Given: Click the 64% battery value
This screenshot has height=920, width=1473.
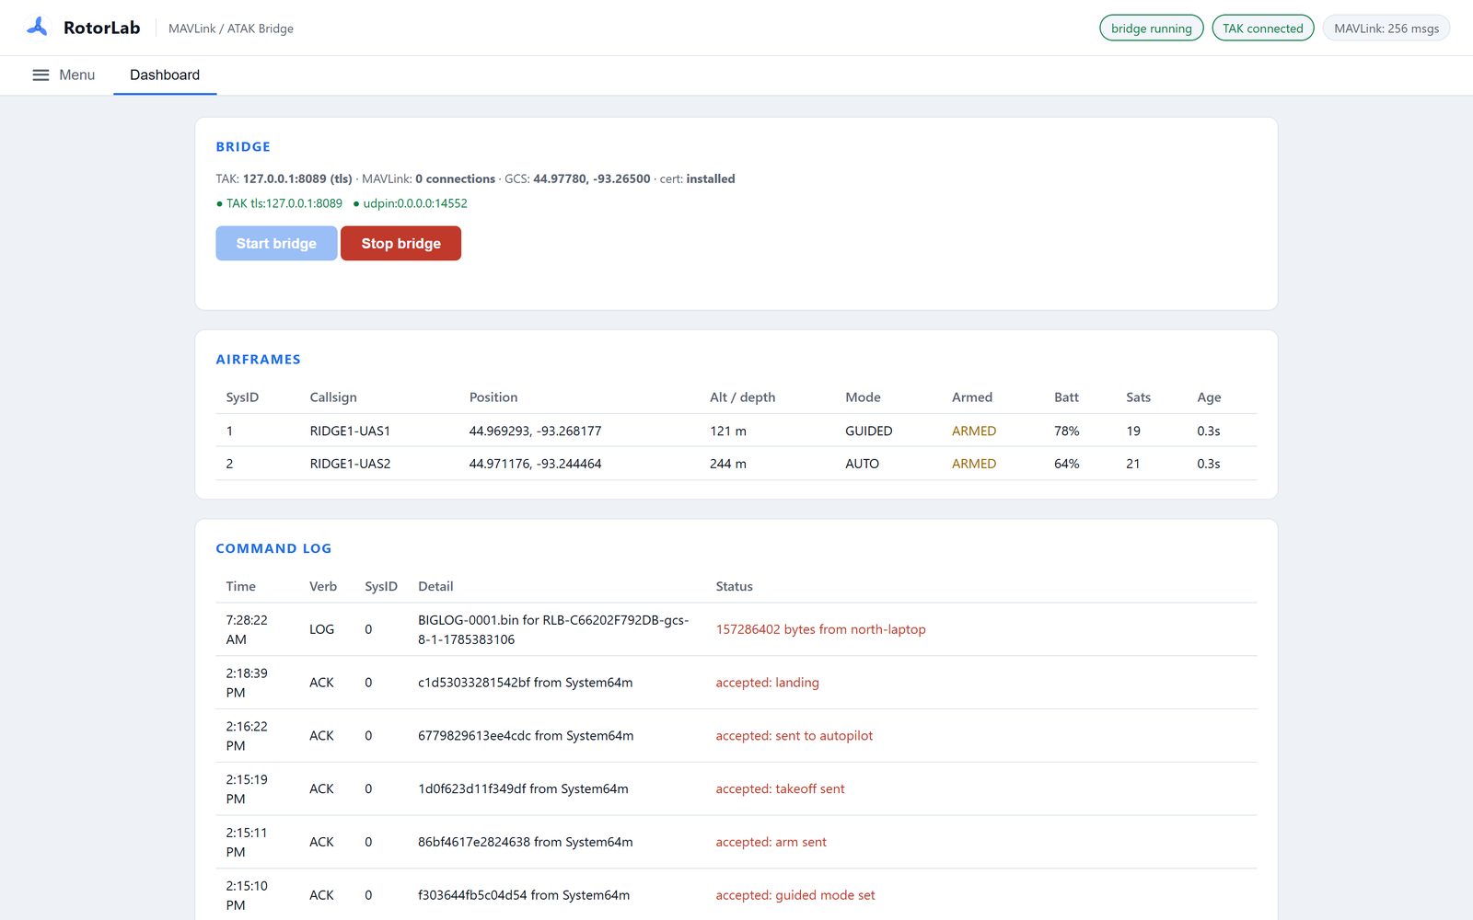Looking at the screenshot, I should [x=1066, y=464].
